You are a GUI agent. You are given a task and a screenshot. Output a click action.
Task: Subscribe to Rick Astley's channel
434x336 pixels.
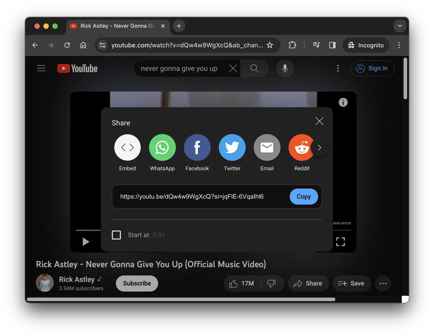pos(136,283)
